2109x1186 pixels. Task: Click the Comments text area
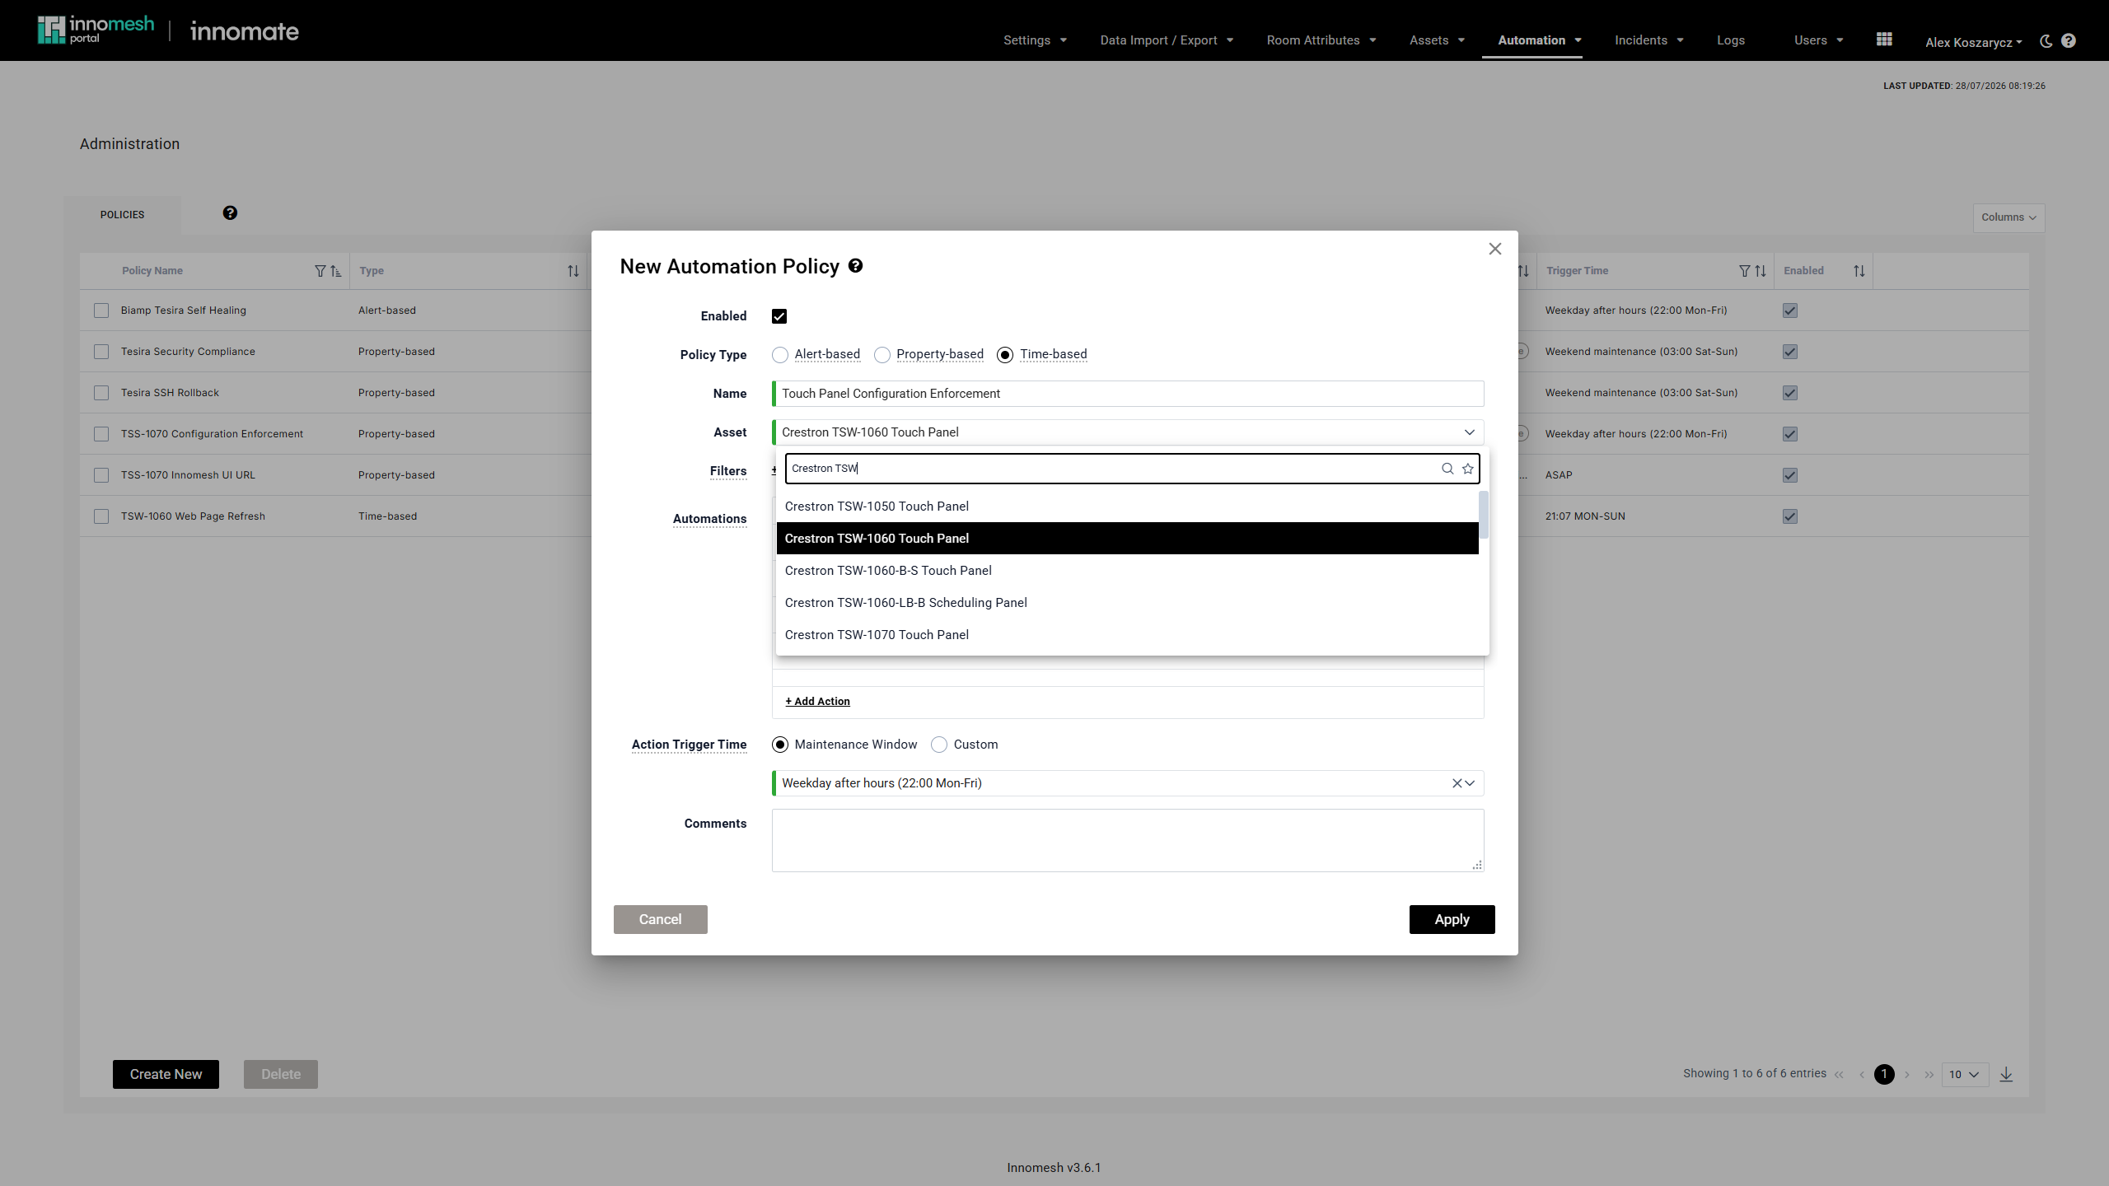click(x=1128, y=840)
